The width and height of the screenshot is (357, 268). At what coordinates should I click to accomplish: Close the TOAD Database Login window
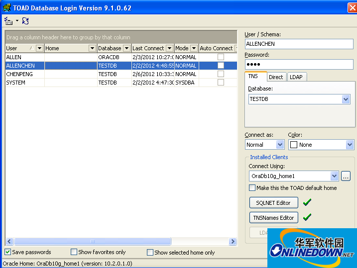(x=353, y=8)
